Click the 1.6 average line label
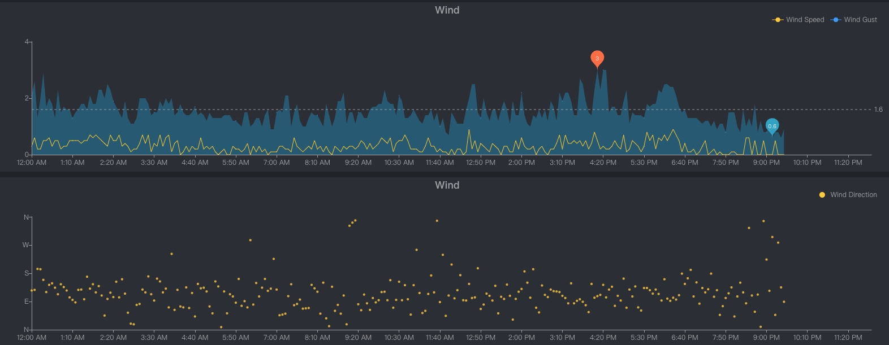The width and height of the screenshot is (889, 345). click(878, 110)
